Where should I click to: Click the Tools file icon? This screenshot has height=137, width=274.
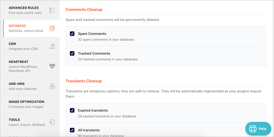(52, 122)
